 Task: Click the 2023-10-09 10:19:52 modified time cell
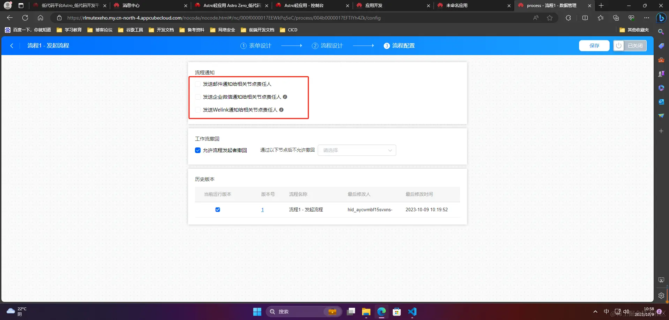click(427, 209)
